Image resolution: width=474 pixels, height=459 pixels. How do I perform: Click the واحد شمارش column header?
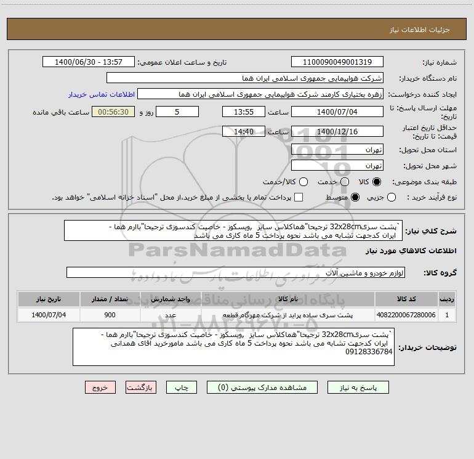(171, 299)
